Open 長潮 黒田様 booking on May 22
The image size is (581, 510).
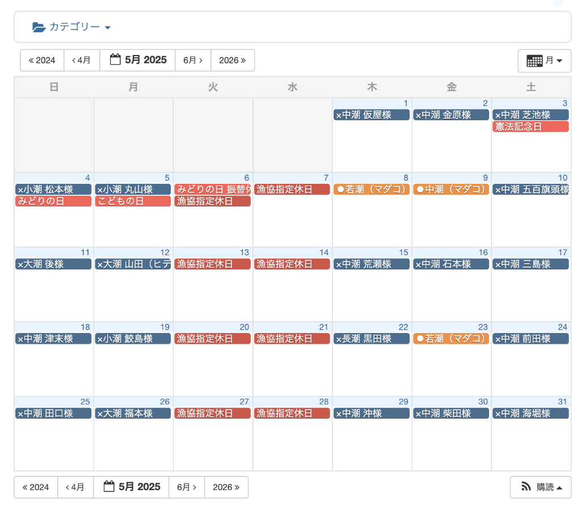372,339
